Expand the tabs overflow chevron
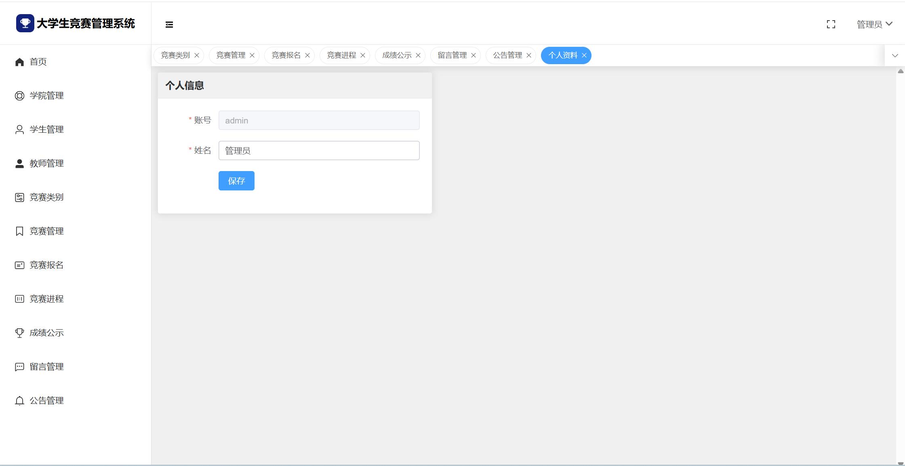 click(x=894, y=56)
